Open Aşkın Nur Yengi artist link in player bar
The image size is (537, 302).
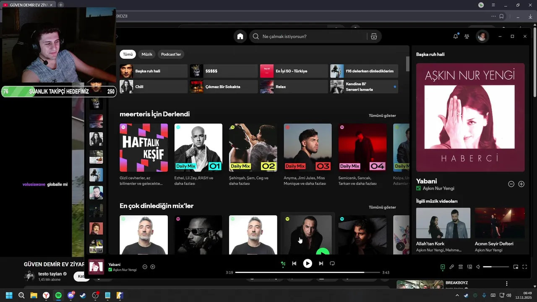click(x=125, y=270)
